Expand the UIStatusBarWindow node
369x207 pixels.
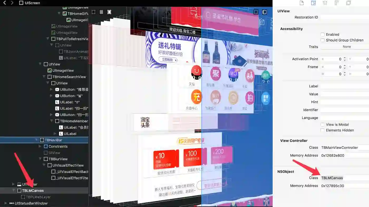tap(6, 203)
